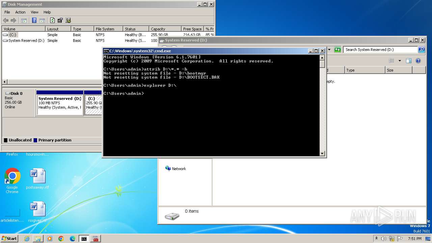
Task: Open Windows Explorer from taskbar
Action: [38, 239]
